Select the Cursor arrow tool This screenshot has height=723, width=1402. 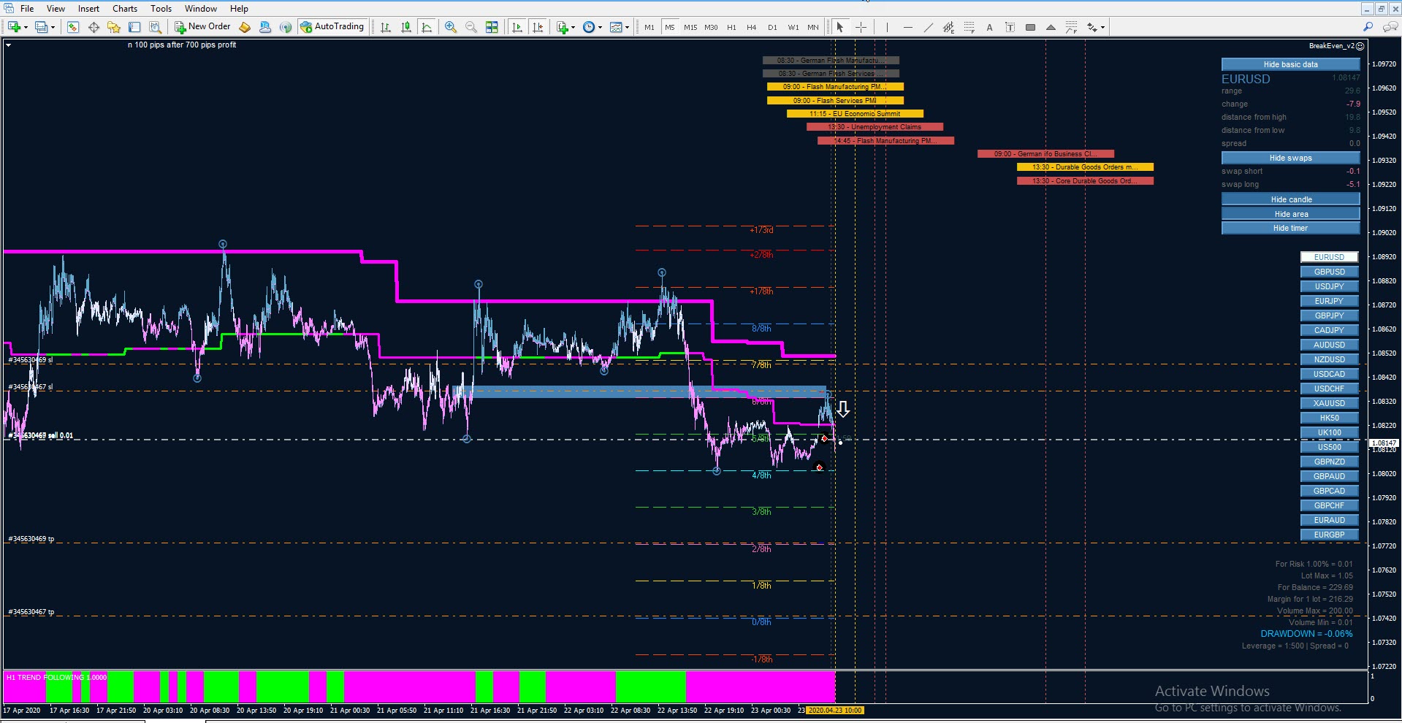click(x=840, y=27)
